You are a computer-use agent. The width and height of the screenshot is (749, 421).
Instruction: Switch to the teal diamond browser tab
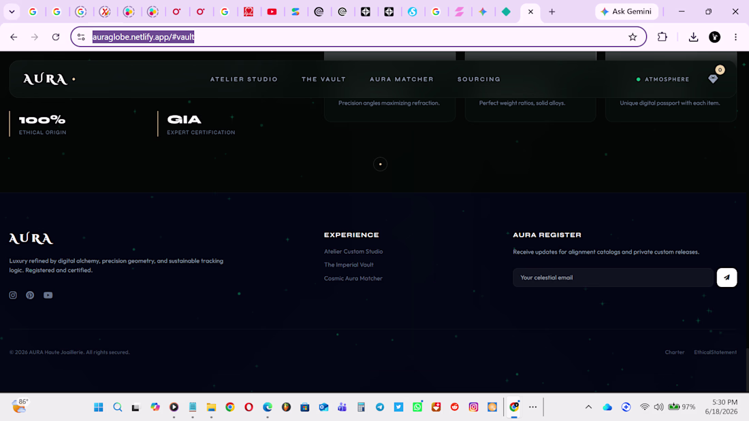pyautogui.click(x=507, y=12)
